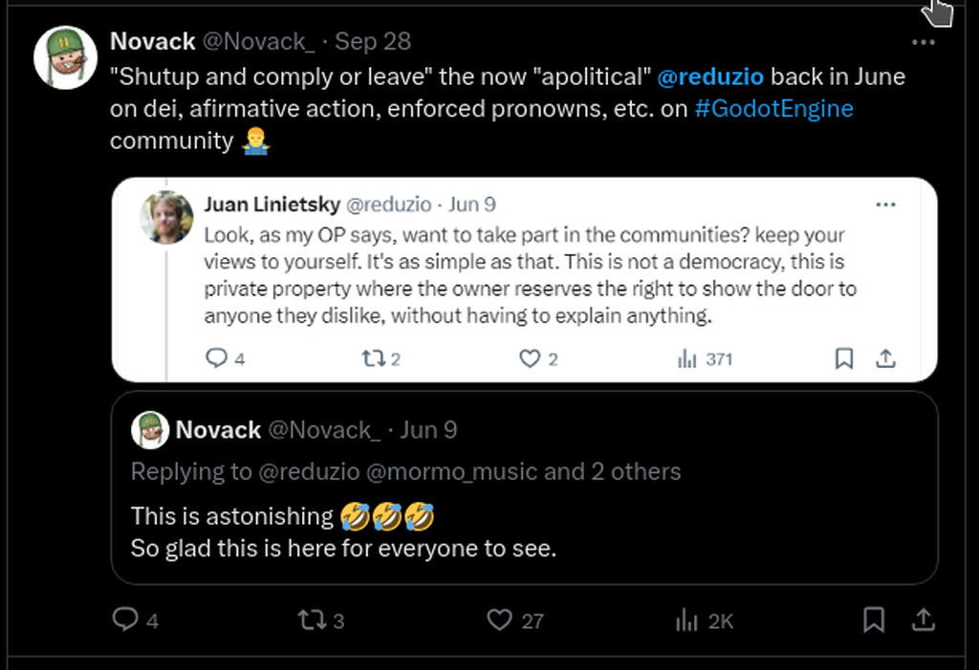Open more options menu on Novack's tweet

coord(923,43)
